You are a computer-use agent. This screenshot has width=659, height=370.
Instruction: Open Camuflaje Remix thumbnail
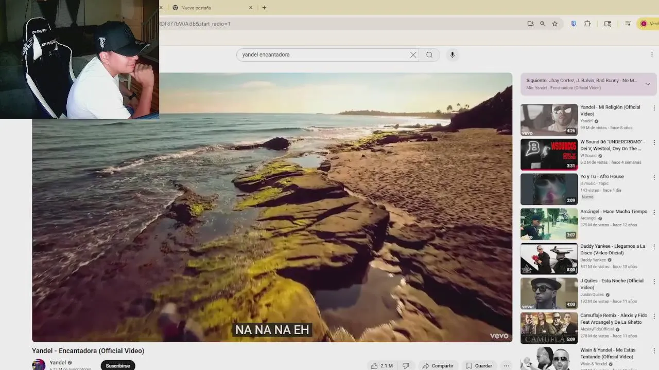click(549, 328)
